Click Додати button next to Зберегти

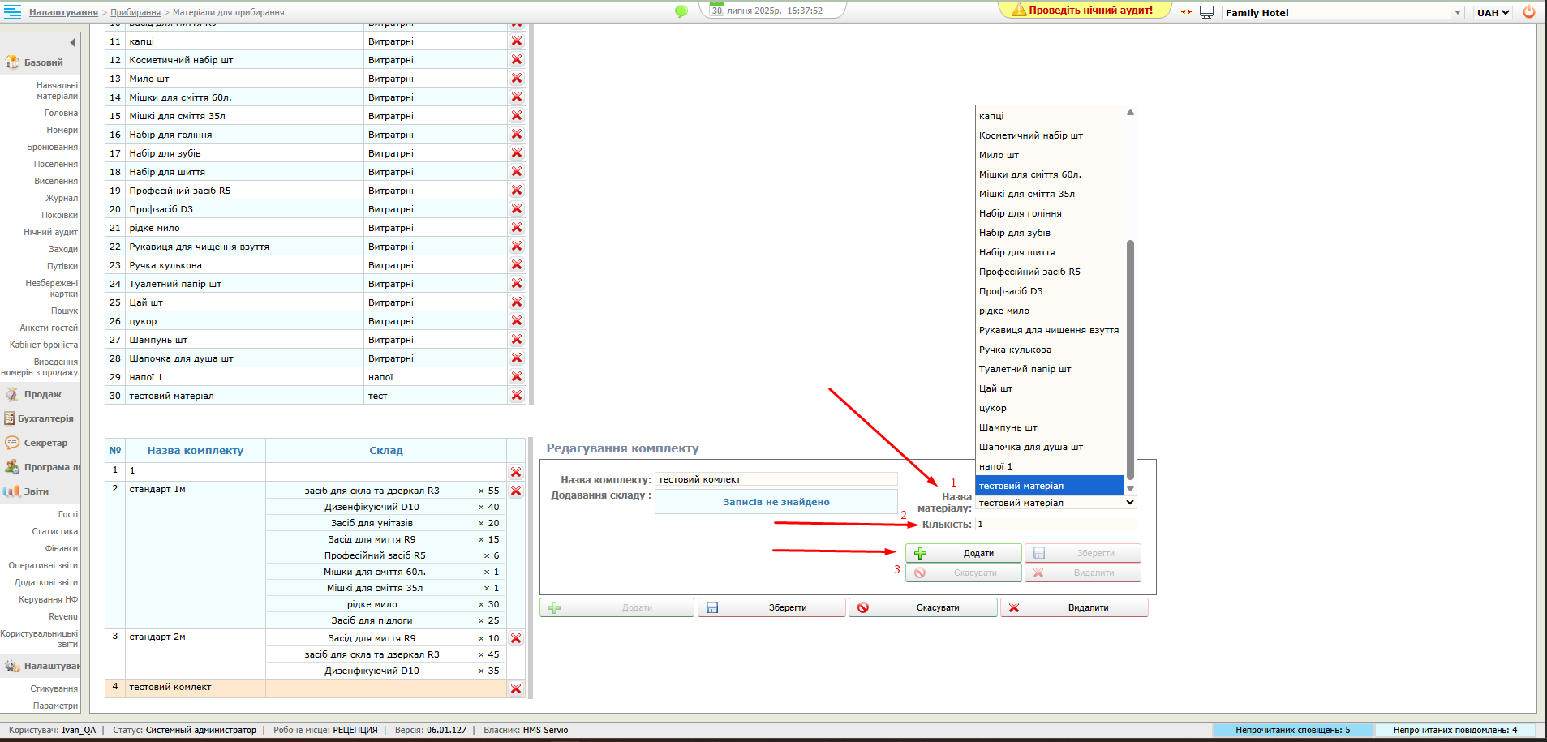tap(963, 553)
